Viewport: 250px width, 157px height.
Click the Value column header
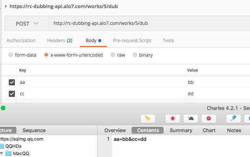[192, 70]
